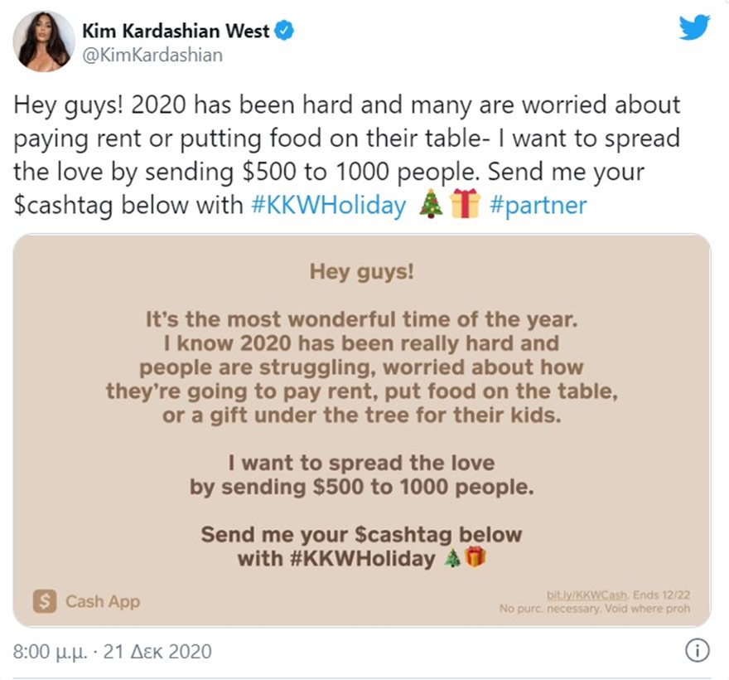The image size is (729, 680).
Task: Click the Christmas tree emoji inside the image
Action: [452, 558]
